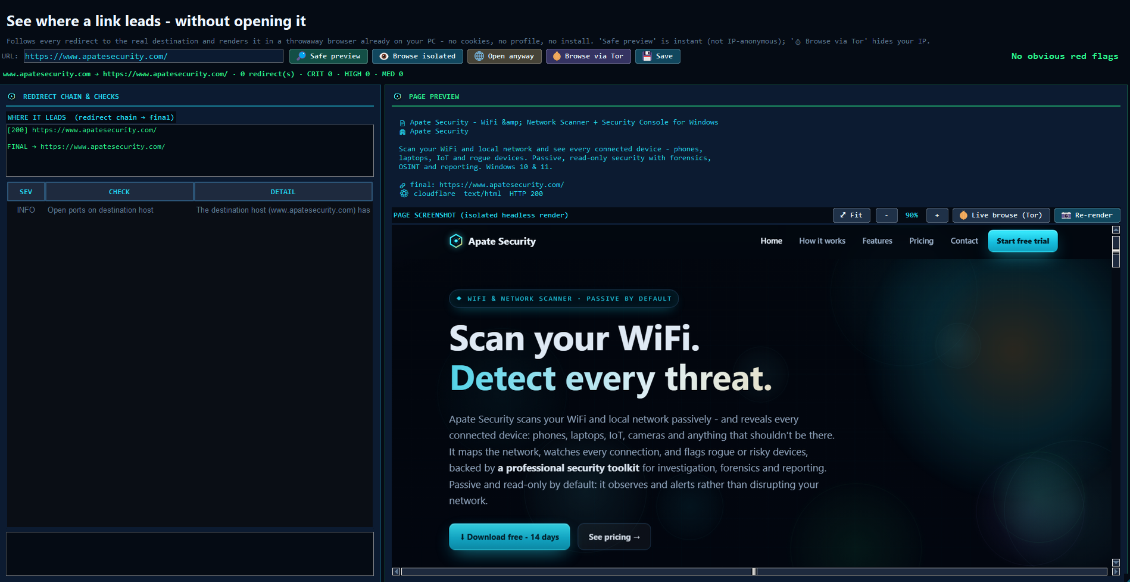Click the FINAL destination URL line
Image resolution: width=1130 pixels, height=582 pixels.
[86, 147]
